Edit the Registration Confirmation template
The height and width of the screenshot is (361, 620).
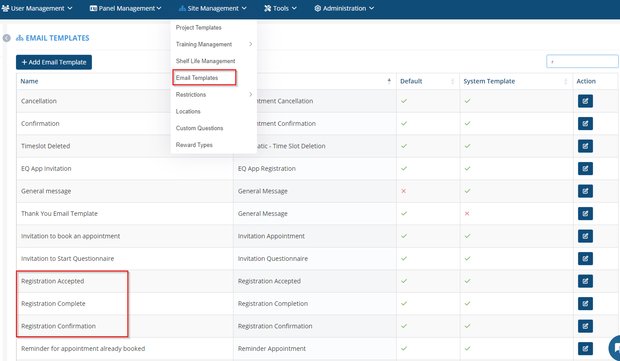585,326
